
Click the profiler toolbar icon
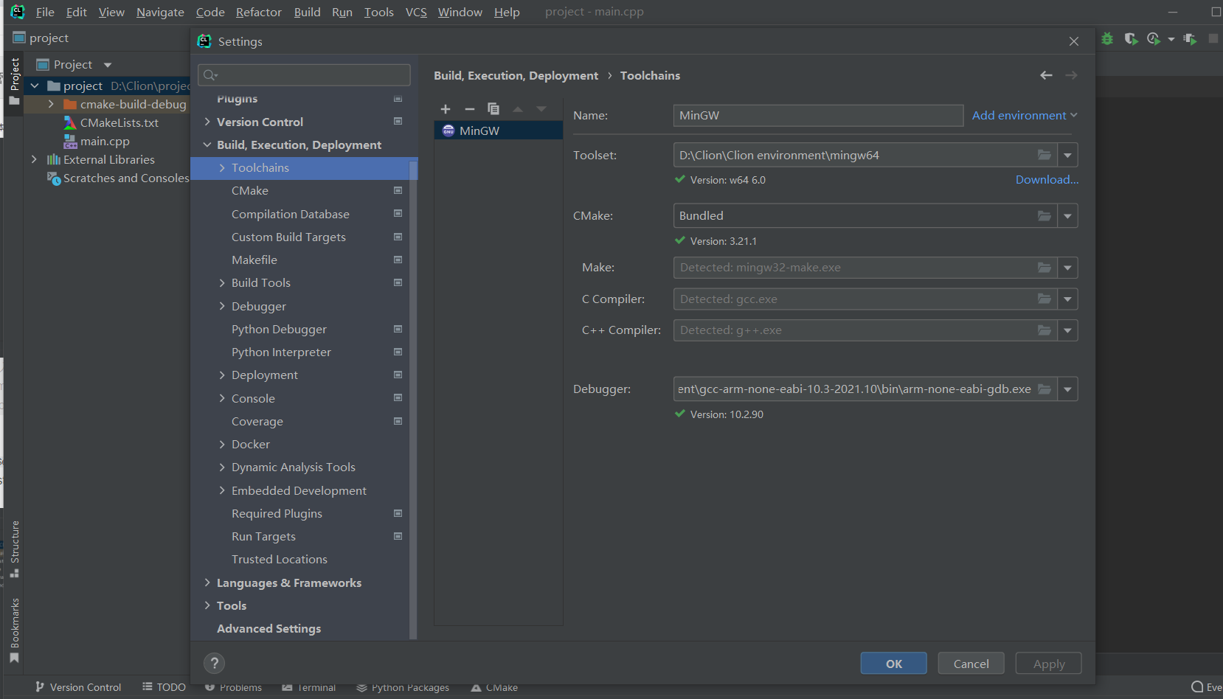(1154, 38)
